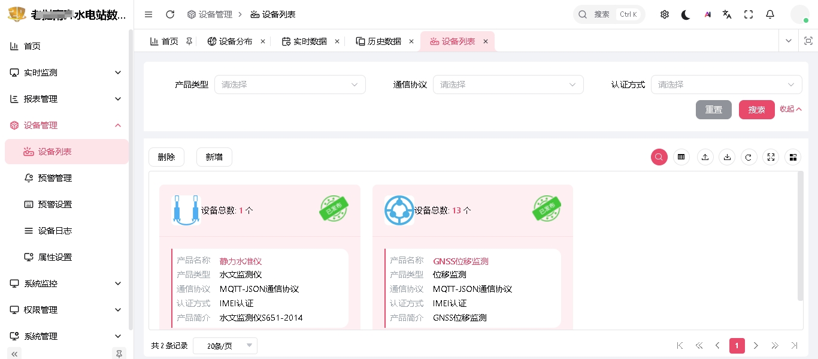Viewport: 818px width, 359px height.
Task: Click the 搜索 button
Action: (756, 110)
